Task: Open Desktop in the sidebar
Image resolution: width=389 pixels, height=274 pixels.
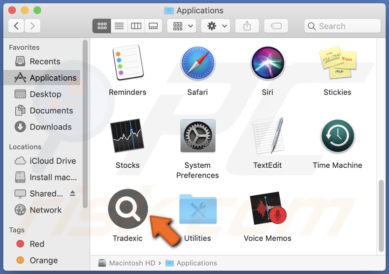Action: click(x=42, y=94)
